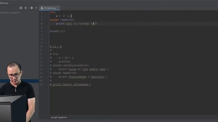Screen dimensions: 218x122
Task: Click the commented '# print(a)' line
Action: coord(60,62)
